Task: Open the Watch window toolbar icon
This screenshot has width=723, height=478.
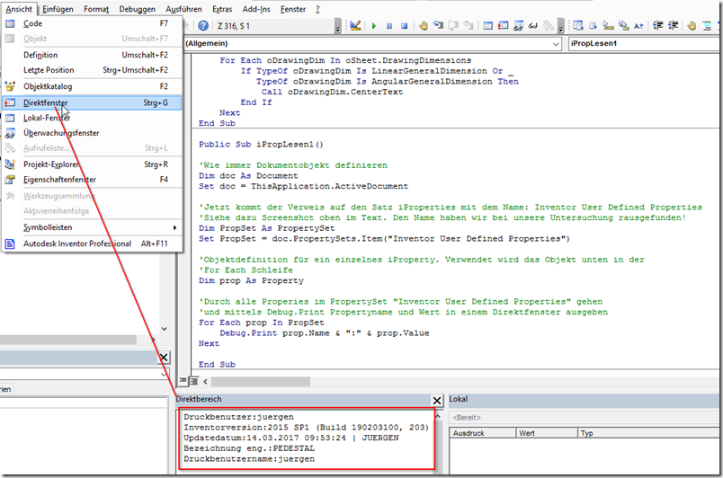Action: tap(518, 26)
